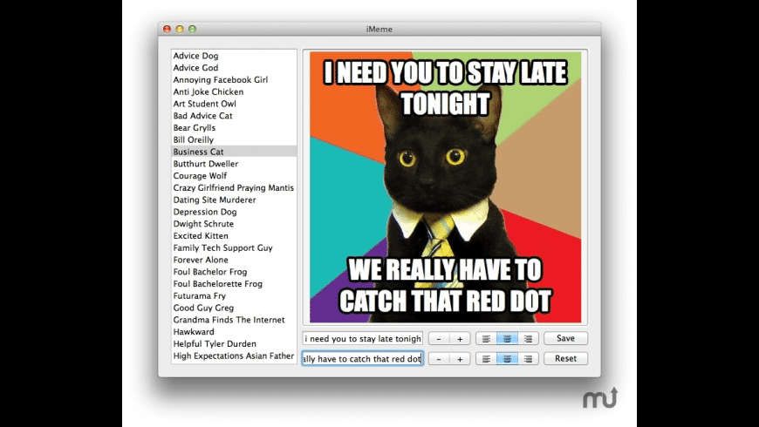Screen dimensions: 759x427
Task: Choose Butthurt Dweller template
Action: [234, 164]
